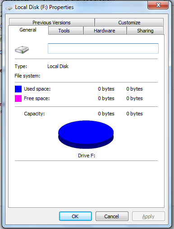The width and height of the screenshot is (174, 229).
Task: Click the "Drive F:" caption under chart
Action: pyautogui.click(x=87, y=156)
